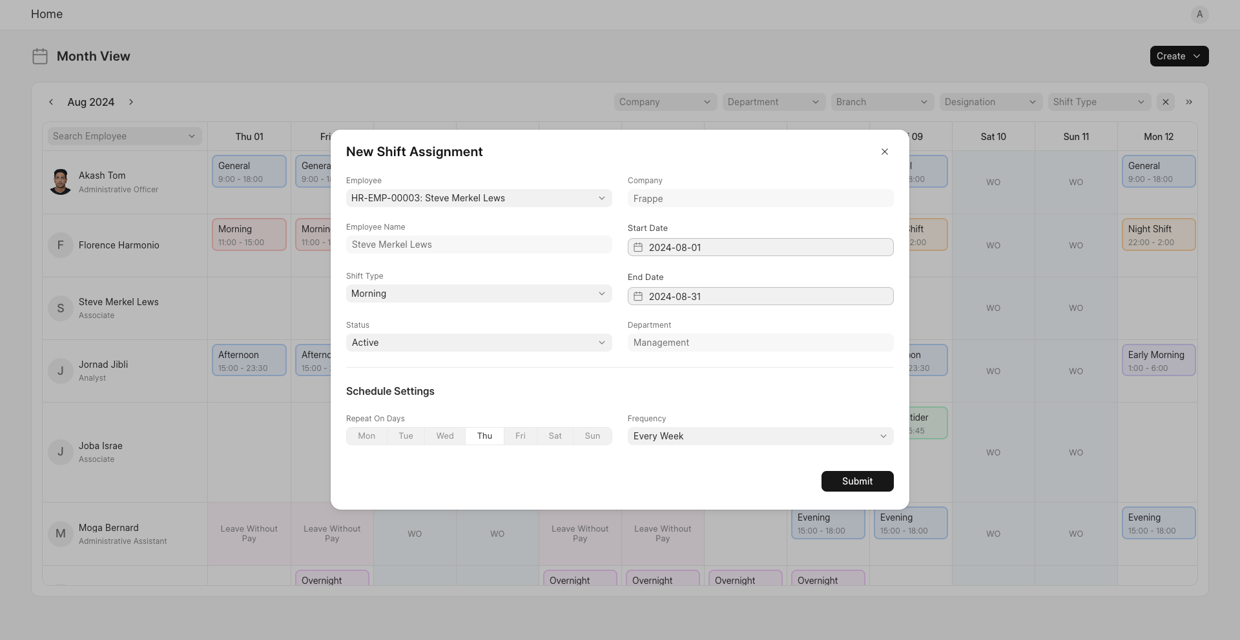
Task: Click the End Date calendar icon
Action: (x=638, y=296)
